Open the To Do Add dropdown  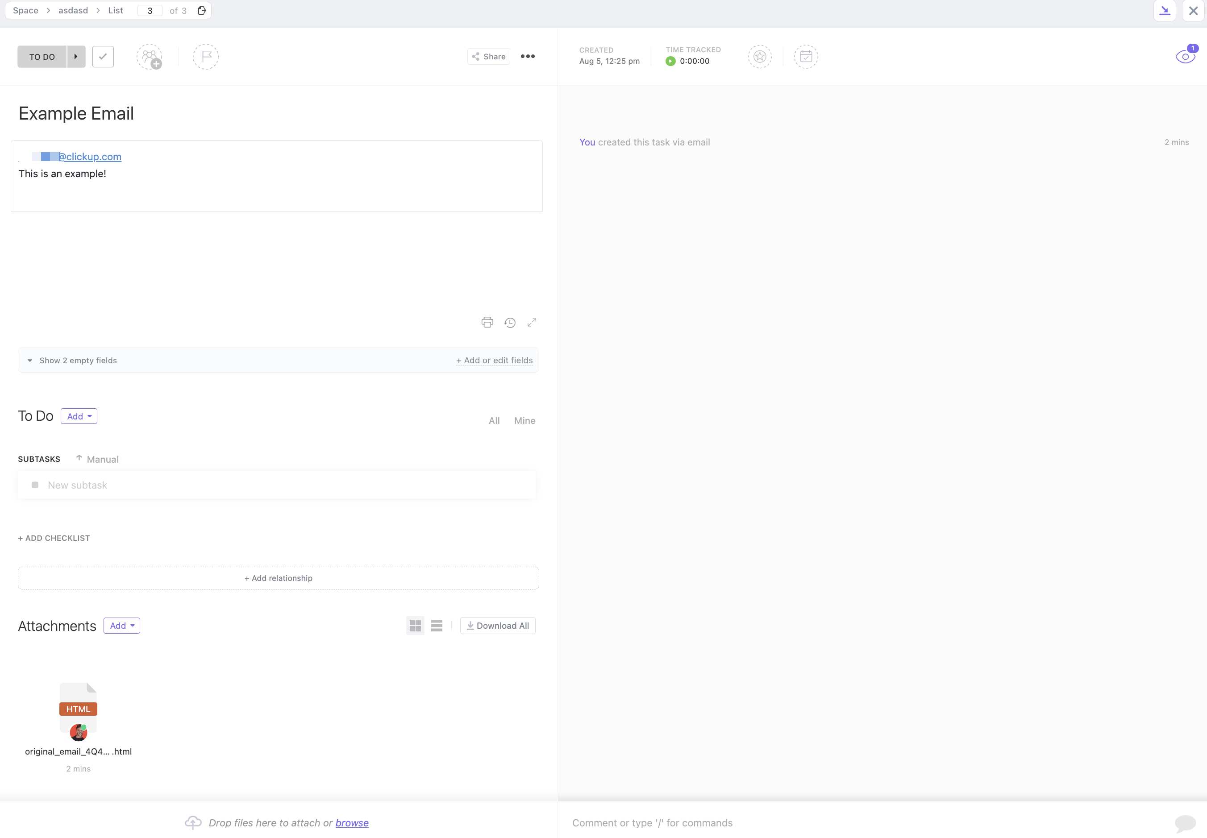coord(79,416)
